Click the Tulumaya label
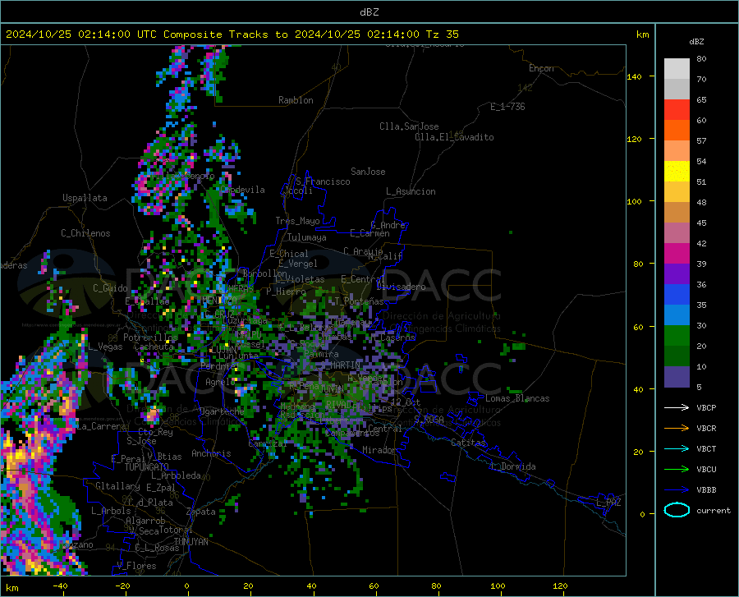 coord(307,237)
